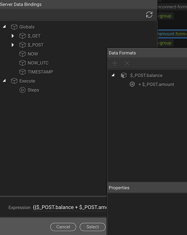Click the Steps play icon
The height and width of the screenshot is (235, 187).
(23, 90)
